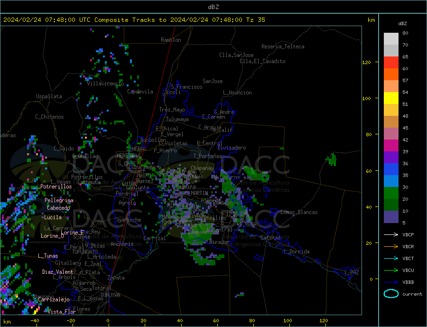
Task: Click the 'current' legend label
Action: point(412,294)
